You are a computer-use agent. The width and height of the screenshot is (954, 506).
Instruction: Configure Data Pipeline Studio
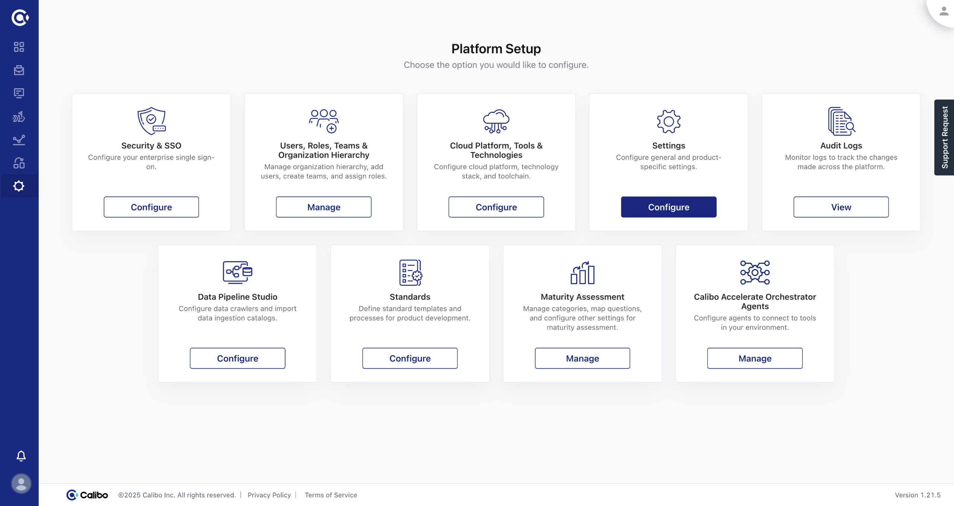[x=237, y=358]
